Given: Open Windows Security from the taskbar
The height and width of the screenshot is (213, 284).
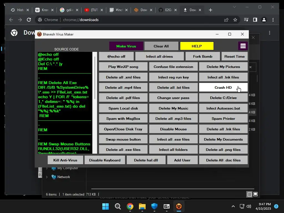Looking at the screenshot, I should (154, 206).
